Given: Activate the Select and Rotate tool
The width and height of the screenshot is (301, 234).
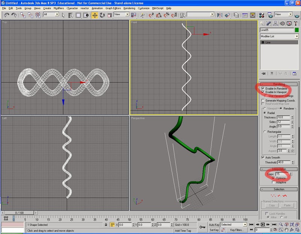Looking at the screenshot, I should (x=101, y=15).
